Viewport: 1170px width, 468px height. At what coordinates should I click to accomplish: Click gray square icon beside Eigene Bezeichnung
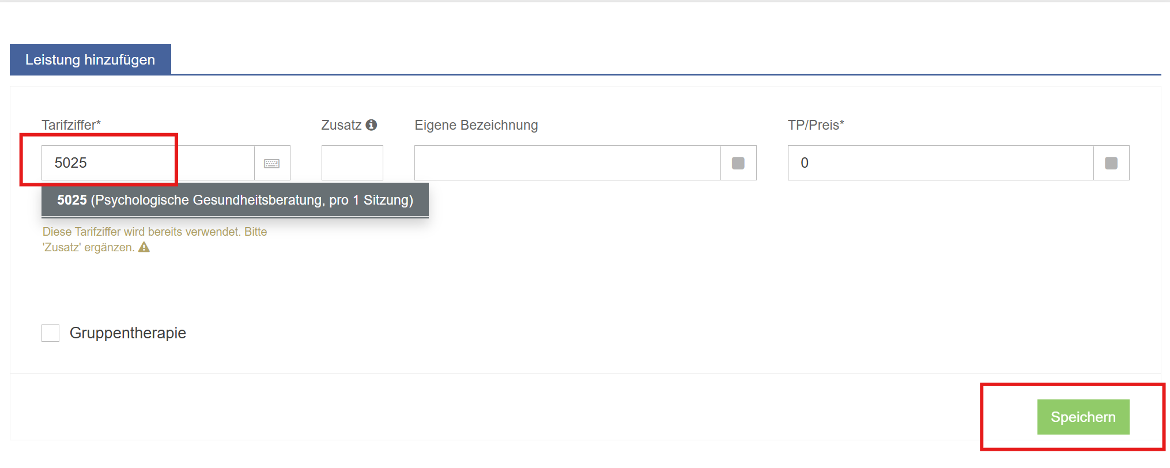click(x=738, y=163)
